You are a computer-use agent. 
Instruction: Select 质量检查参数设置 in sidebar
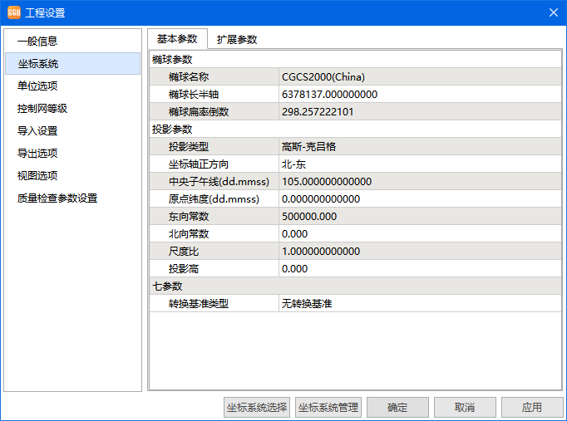72,198
